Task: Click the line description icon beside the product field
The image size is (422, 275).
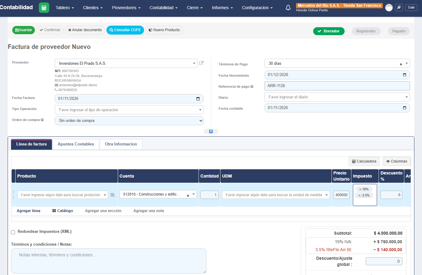Action: tap(113, 195)
